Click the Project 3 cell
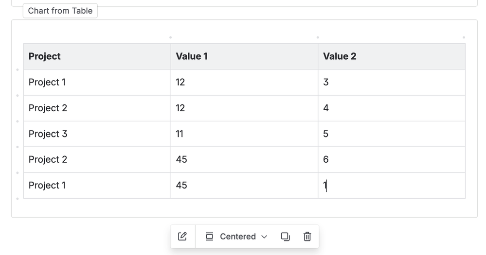Screen dimensions: 486x255 (97, 134)
